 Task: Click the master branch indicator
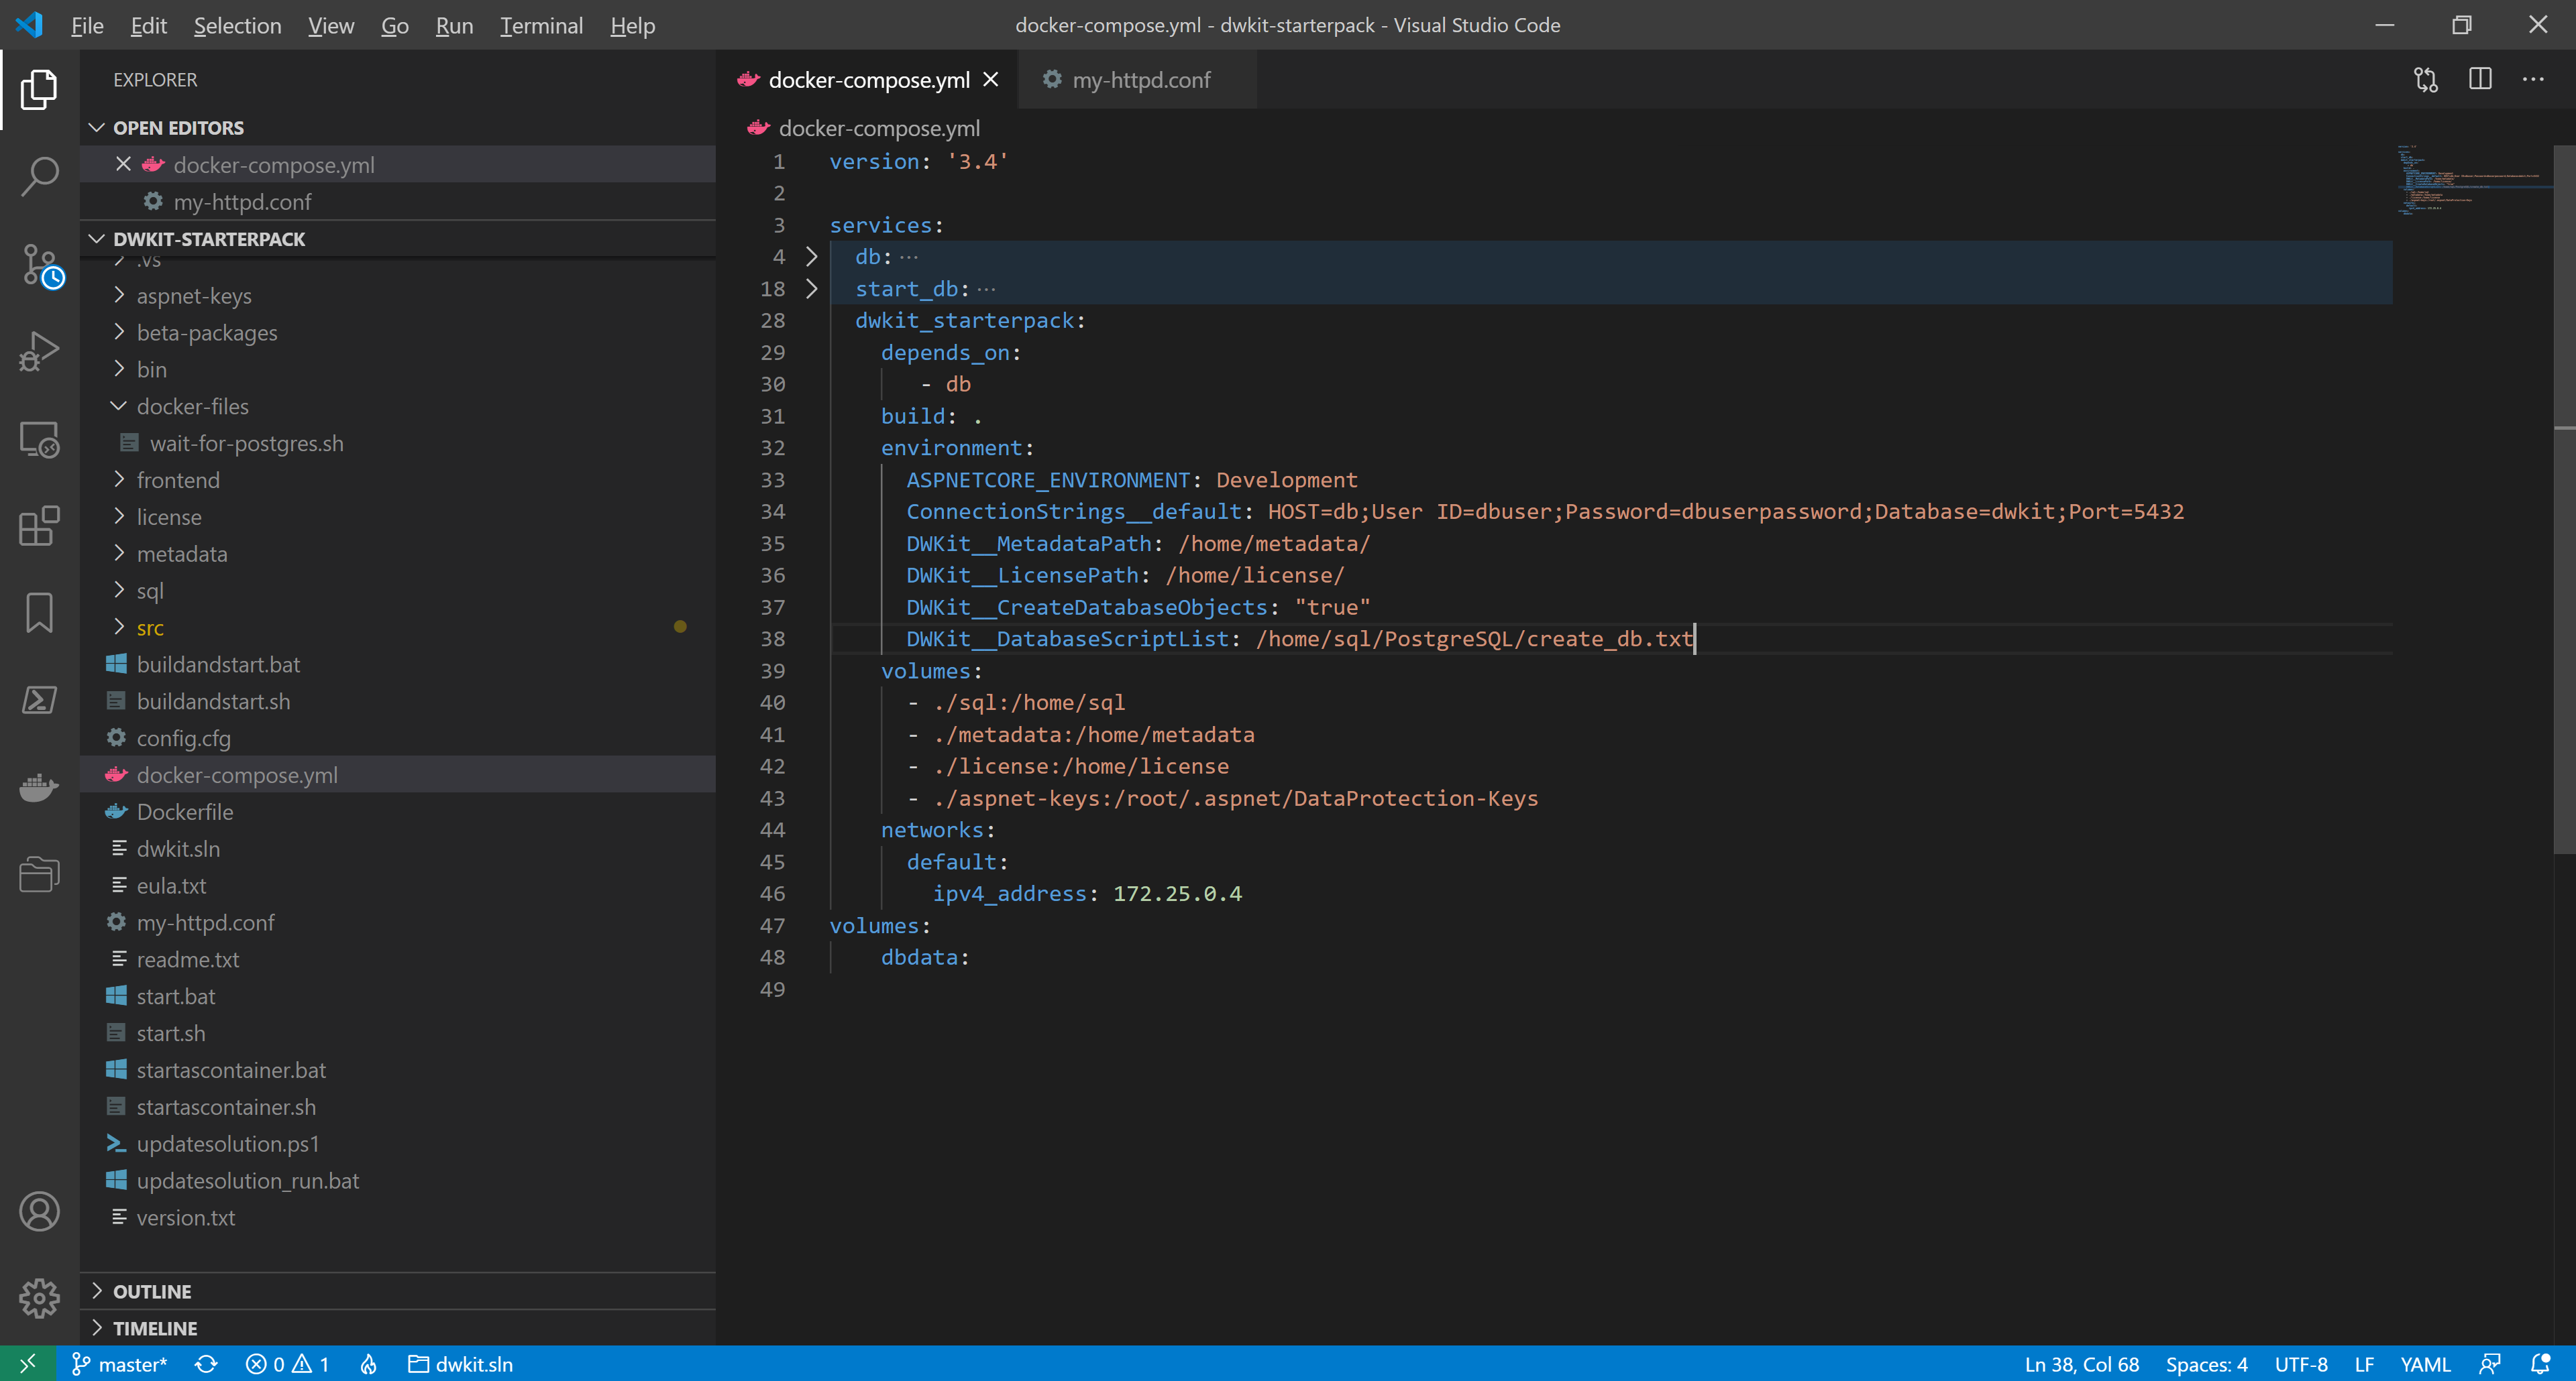[x=120, y=1364]
